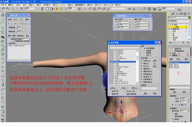Activate the Select and Rotate tool

pyautogui.click(x=61, y=9)
